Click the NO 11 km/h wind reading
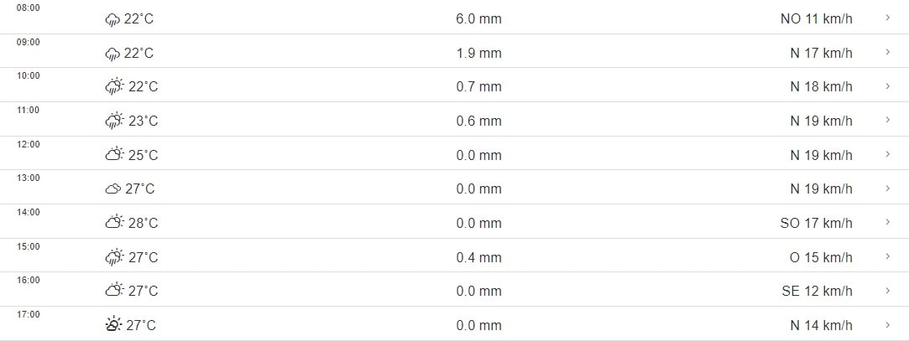 (816, 19)
